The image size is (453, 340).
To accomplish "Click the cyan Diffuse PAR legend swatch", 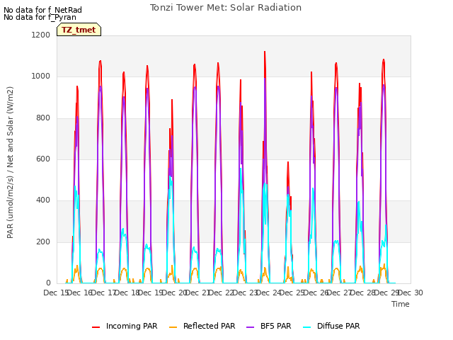I will [307, 327].
